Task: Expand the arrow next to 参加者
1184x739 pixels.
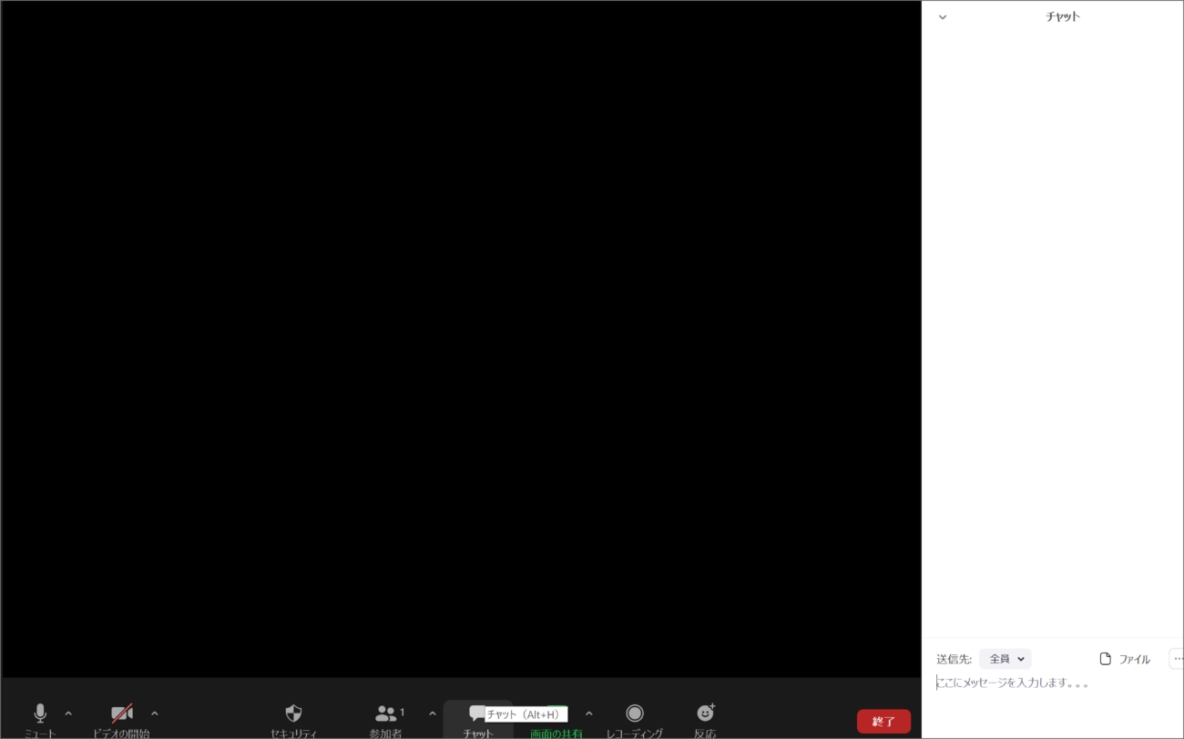Action: 433,713
